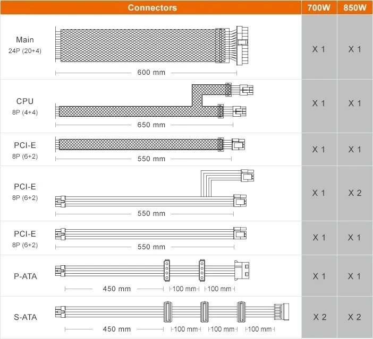Image resolution: width=373 pixels, height=339 pixels.
Task: Click the Main 24-pin cable diagram
Action: [x=152, y=46]
